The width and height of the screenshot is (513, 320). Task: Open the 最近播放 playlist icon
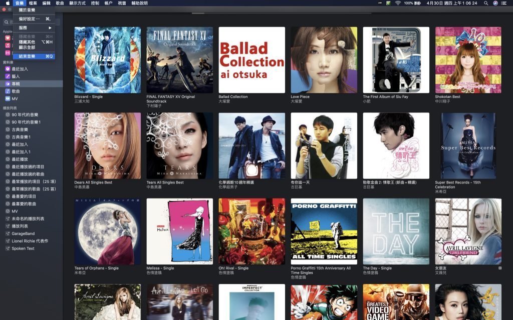point(8,159)
